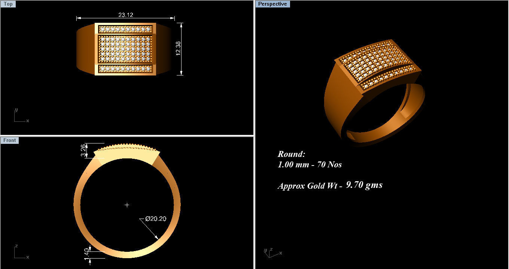The width and height of the screenshot is (509, 269).
Task: Select the Top viewport title tab
Action: click(x=8, y=4)
